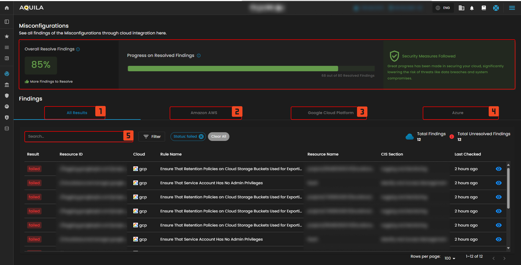
Task: Switch to the Amazon AWS tab
Action: pyautogui.click(x=204, y=113)
